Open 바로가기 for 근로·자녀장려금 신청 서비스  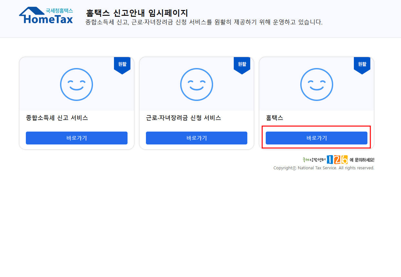196,138
